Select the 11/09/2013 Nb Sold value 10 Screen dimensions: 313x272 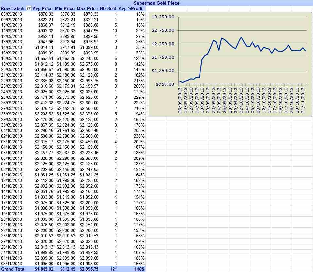[x=115, y=31]
